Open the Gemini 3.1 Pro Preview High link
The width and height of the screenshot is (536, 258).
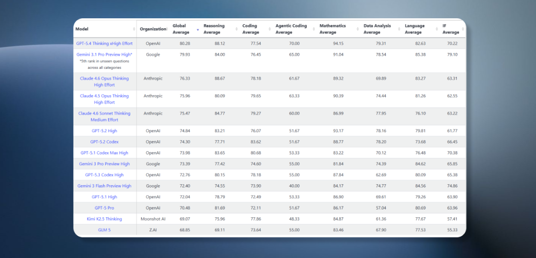click(x=104, y=54)
